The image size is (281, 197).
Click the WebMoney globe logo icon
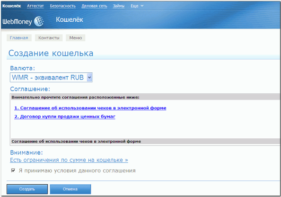[x=39, y=21]
